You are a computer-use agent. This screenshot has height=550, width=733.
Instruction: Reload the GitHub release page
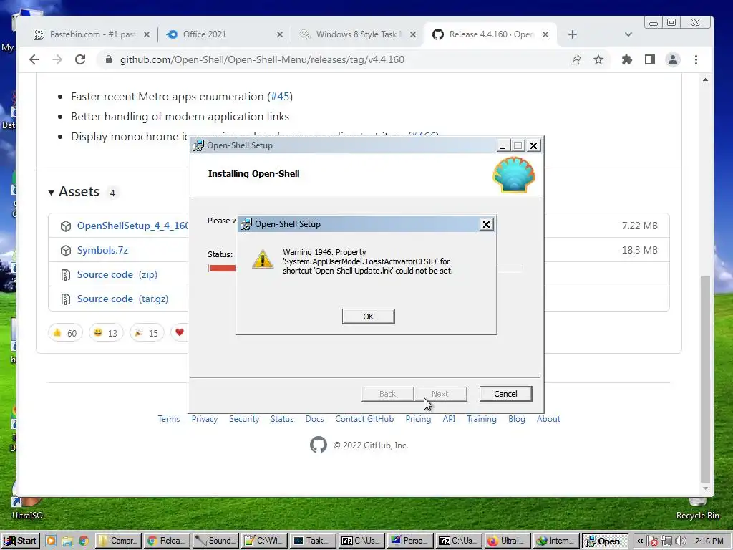[80, 59]
